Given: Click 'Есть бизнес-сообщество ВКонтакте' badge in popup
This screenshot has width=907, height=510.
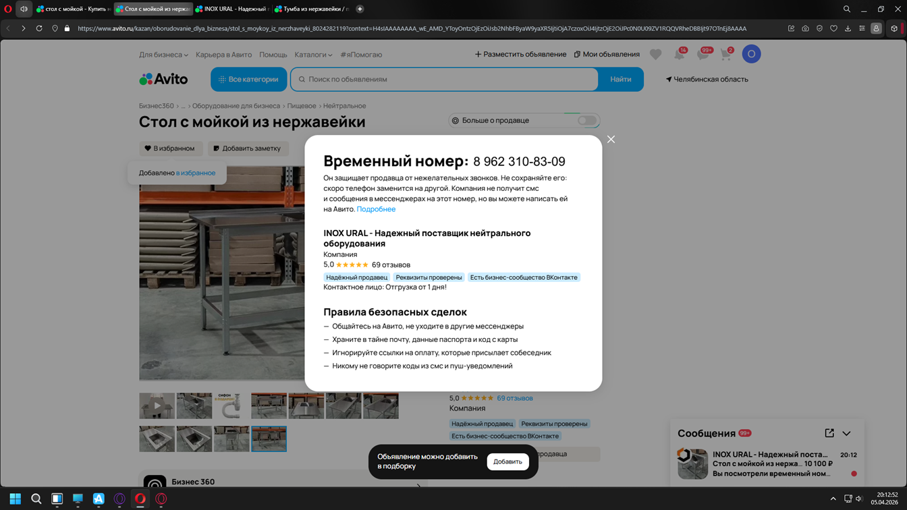Looking at the screenshot, I should 524,277.
